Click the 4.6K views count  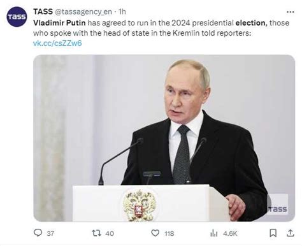coord(230,233)
